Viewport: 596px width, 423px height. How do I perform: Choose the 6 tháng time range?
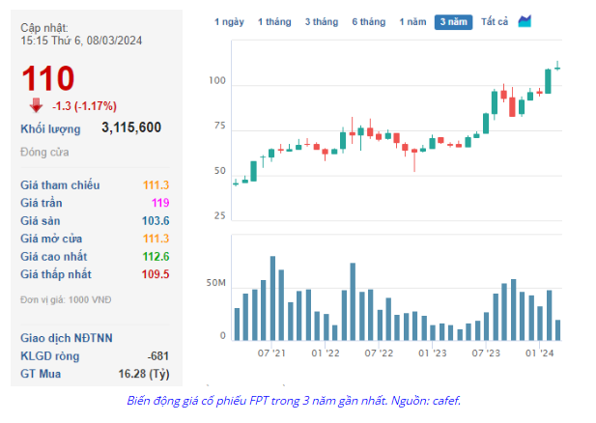[x=368, y=21]
